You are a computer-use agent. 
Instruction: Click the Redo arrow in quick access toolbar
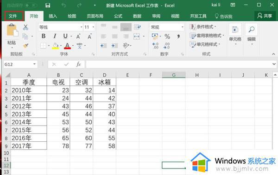pyautogui.click(x=79, y=6)
